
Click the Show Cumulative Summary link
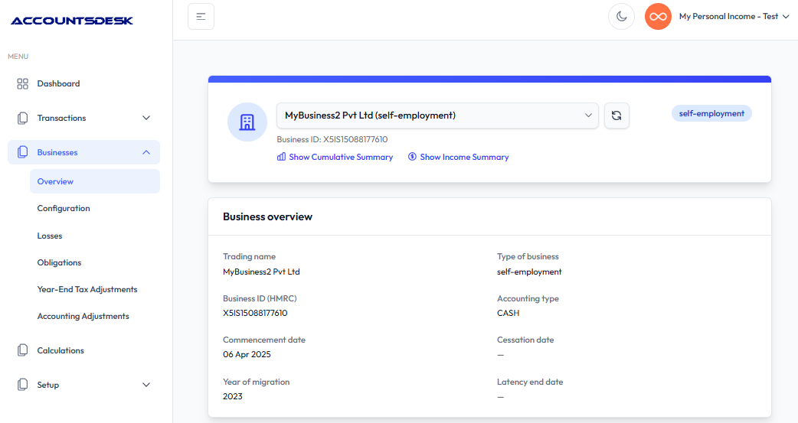(x=341, y=157)
